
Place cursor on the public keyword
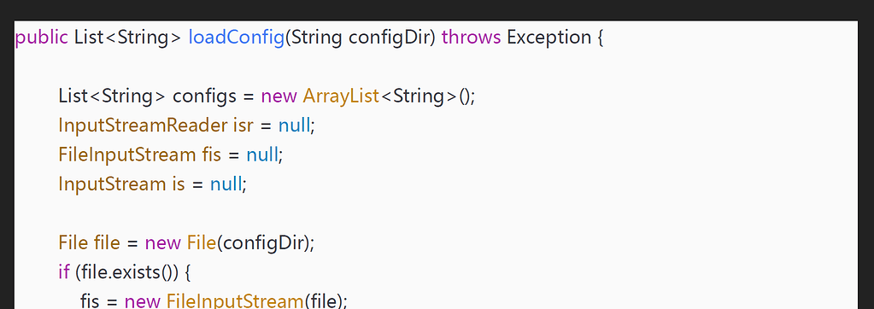click(43, 38)
